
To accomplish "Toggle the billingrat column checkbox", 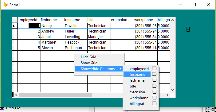I will click(x=154, y=103).
